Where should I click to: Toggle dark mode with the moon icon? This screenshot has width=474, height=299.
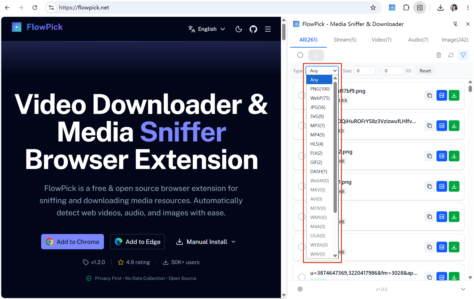[239, 29]
